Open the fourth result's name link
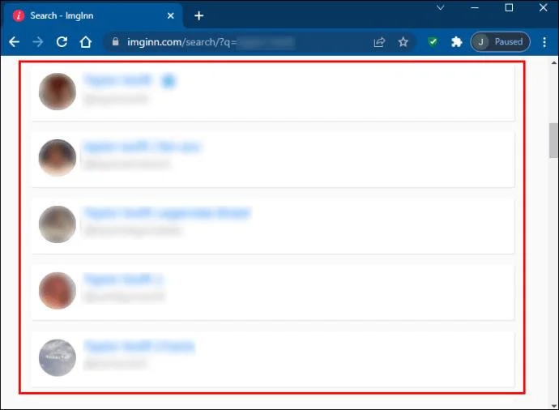The image size is (559, 410). click(123, 280)
